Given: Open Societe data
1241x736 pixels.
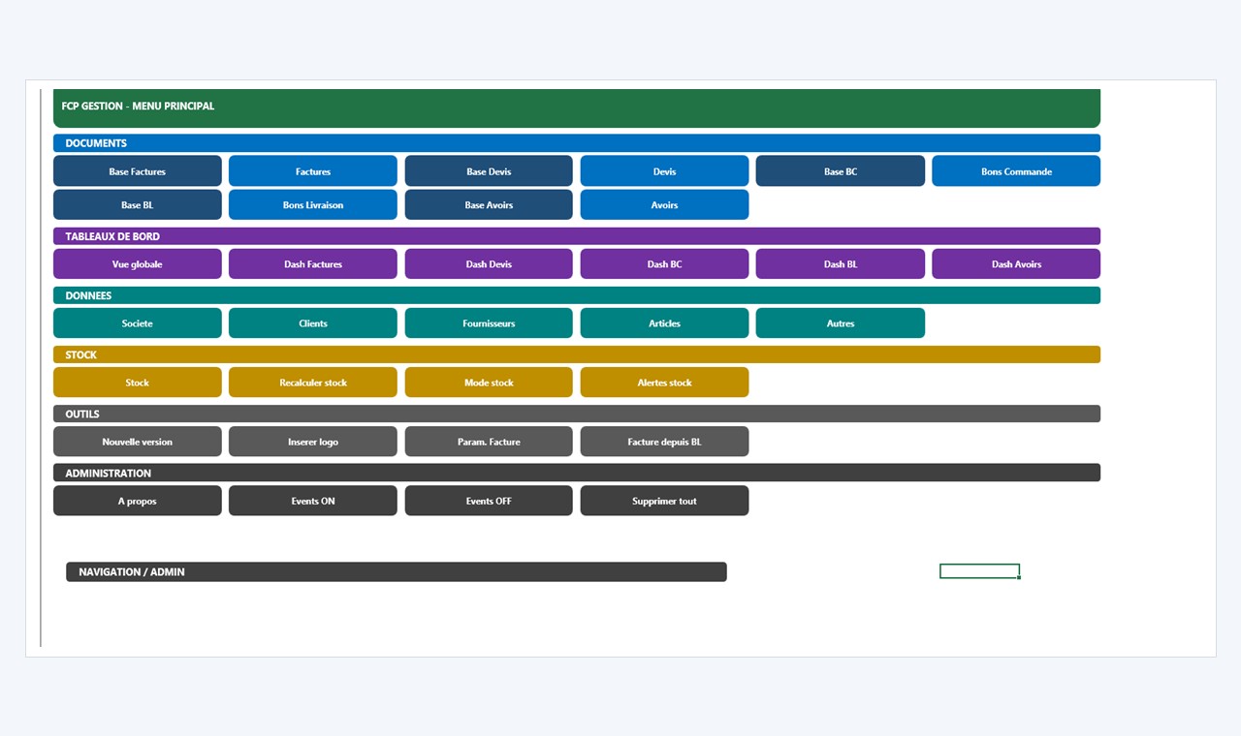Looking at the screenshot, I should (138, 323).
